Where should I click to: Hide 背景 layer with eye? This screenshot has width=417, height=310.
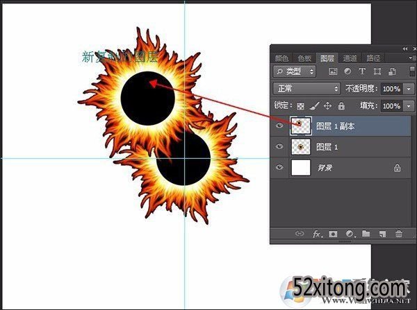279,167
